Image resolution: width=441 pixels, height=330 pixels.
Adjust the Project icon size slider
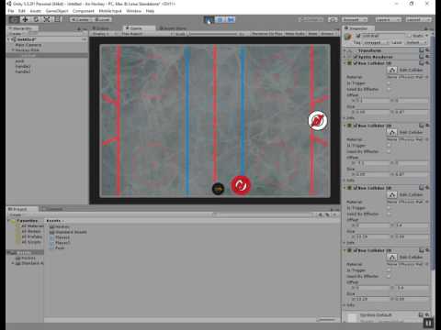(326, 320)
